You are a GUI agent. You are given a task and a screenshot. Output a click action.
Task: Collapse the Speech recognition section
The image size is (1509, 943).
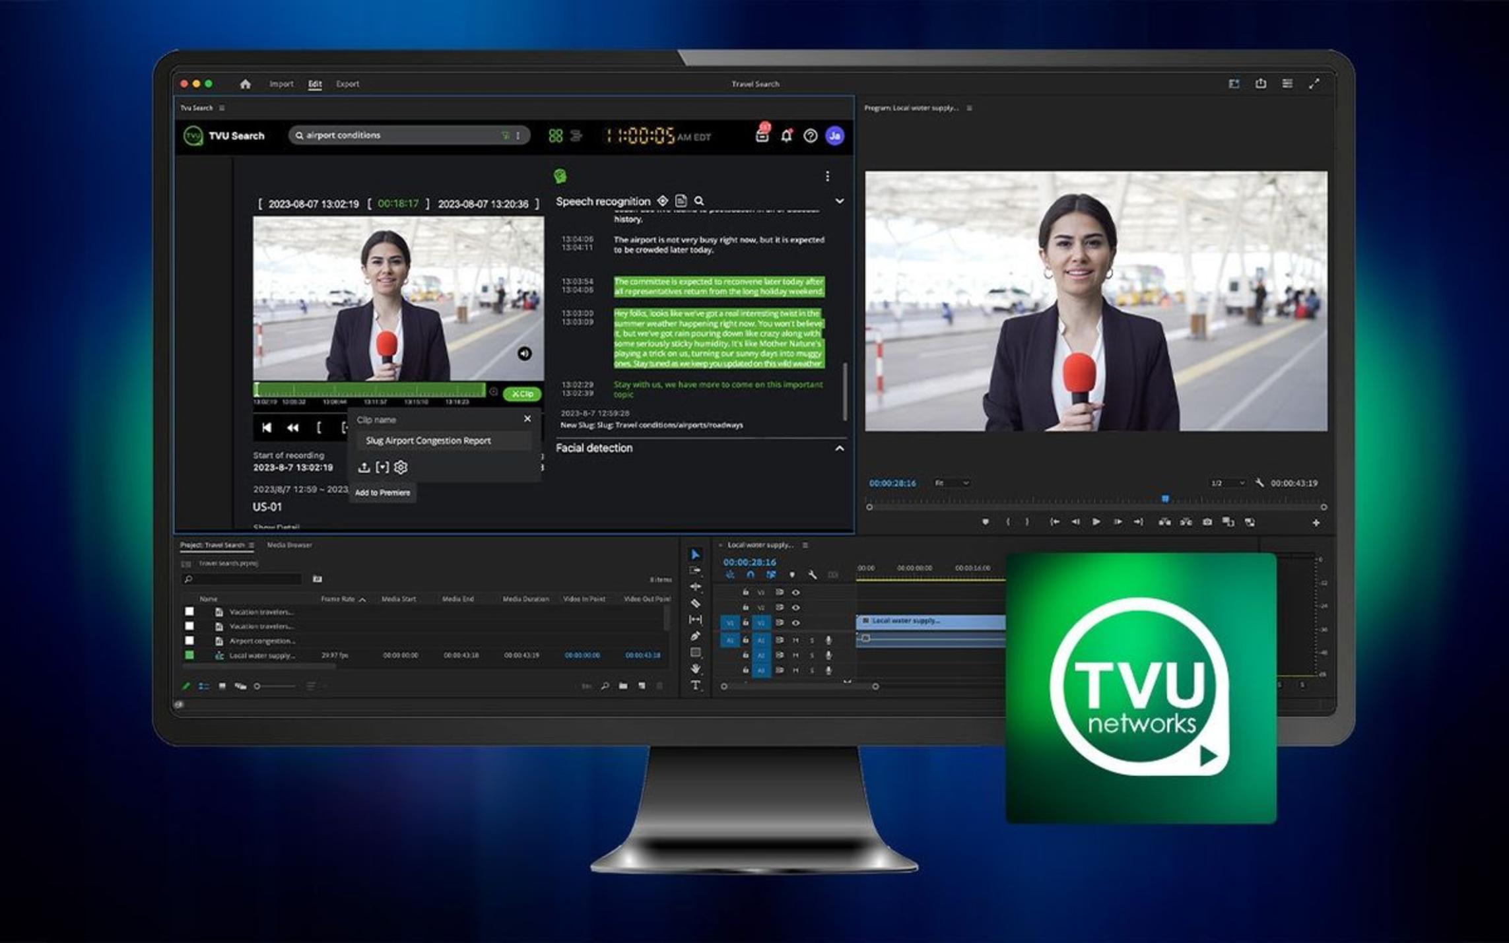(839, 201)
